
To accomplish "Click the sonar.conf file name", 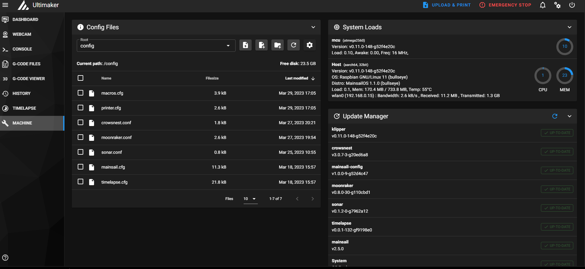I will pos(112,152).
